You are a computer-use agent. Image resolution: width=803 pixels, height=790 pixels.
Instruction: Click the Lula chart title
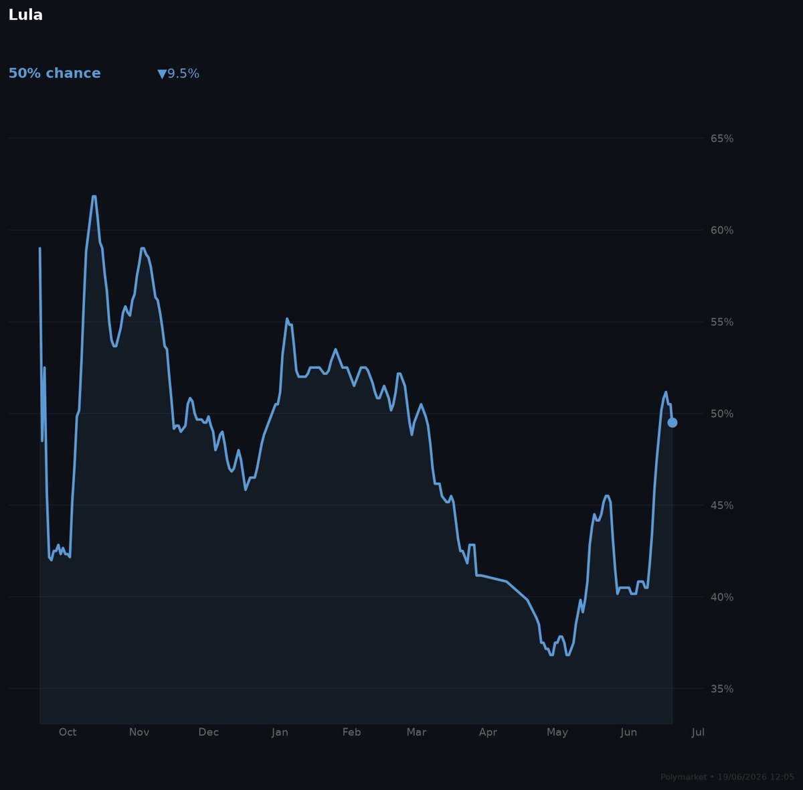point(25,15)
